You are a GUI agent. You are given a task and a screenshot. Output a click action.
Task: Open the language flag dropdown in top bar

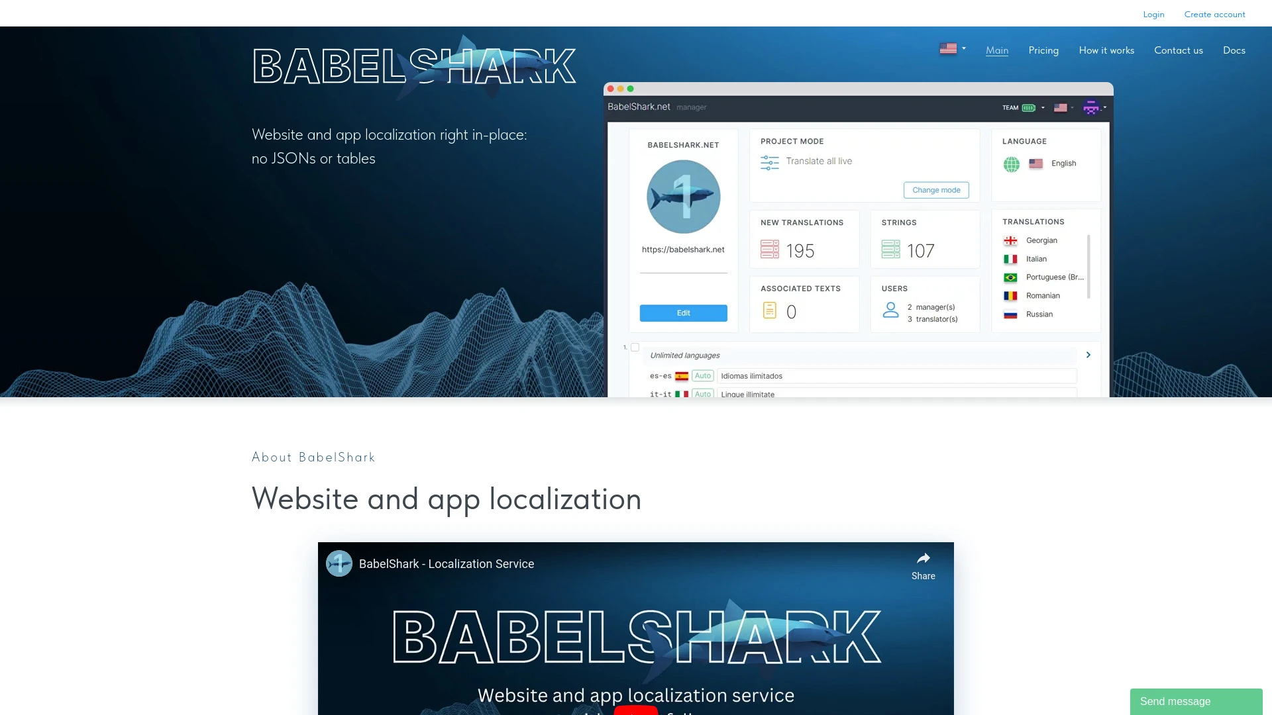coord(952,49)
